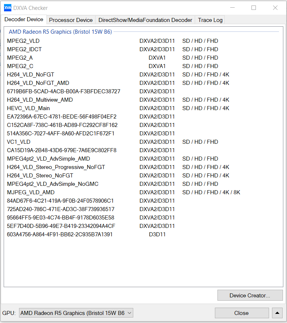Switch to the Processor Device tab
This screenshot has width=287, height=323.
[71, 20]
